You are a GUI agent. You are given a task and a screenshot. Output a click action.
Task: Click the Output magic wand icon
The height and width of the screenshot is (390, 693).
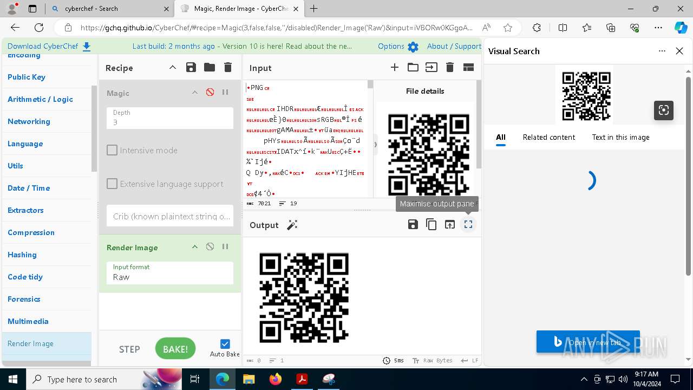point(292,225)
